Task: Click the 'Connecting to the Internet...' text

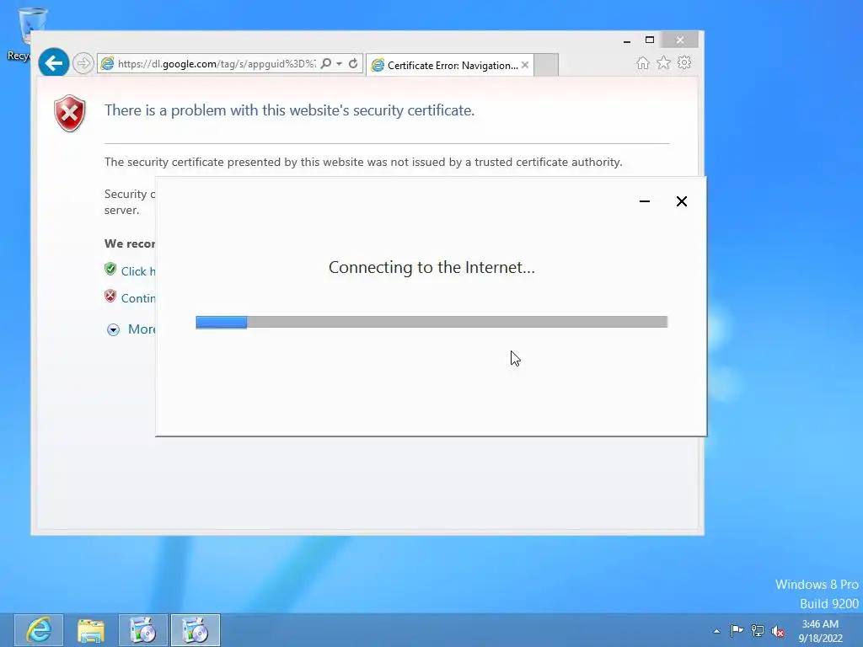Action: coord(431,267)
